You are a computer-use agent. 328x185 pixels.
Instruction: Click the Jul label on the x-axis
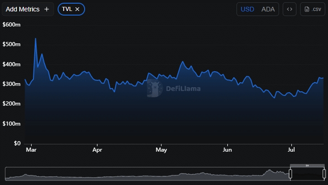(x=291, y=149)
